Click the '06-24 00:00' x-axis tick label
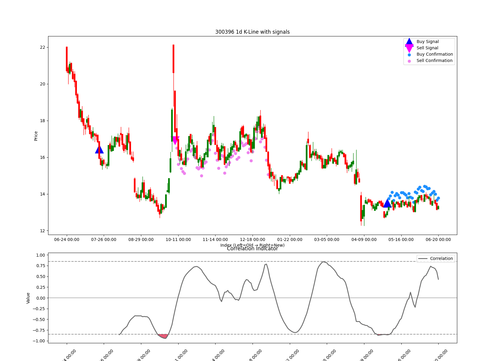The height and width of the screenshot is (361, 481). click(67, 240)
